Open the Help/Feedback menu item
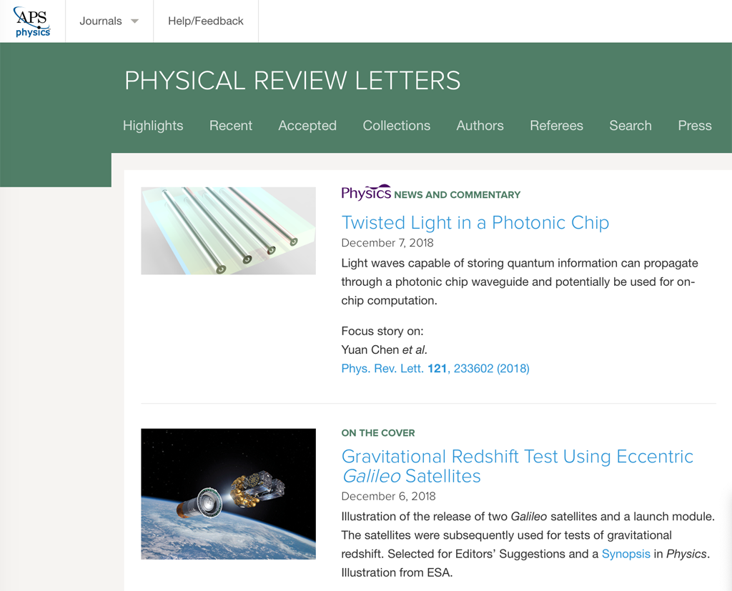 coord(206,21)
